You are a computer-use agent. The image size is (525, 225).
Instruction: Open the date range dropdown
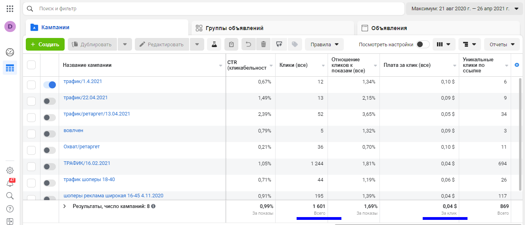click(x=464, y=8)
